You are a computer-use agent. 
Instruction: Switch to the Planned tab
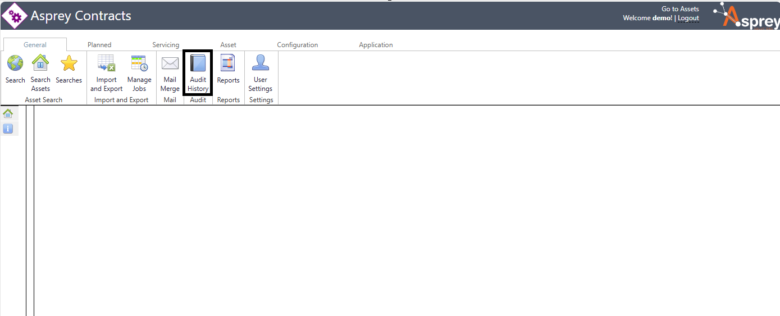[99, 45]
